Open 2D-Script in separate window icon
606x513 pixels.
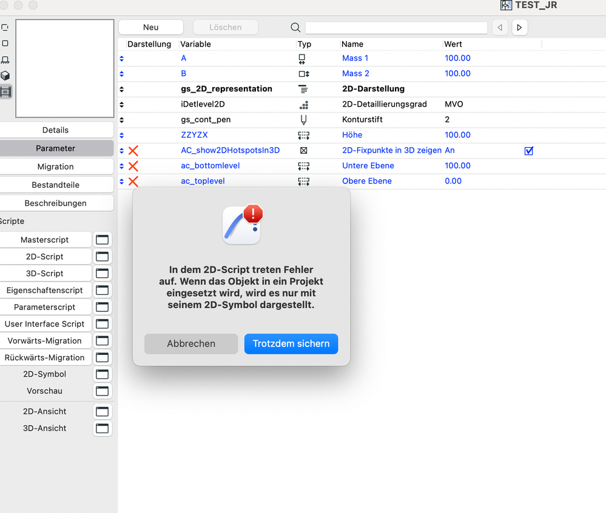[x=102, y=257]
